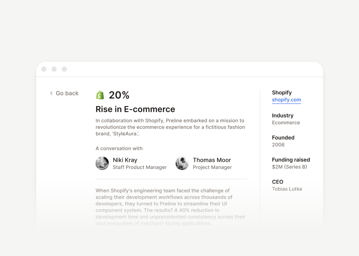Click the Ecommerce industry value
Screen dimensions: 359x256
click(286, 123)
